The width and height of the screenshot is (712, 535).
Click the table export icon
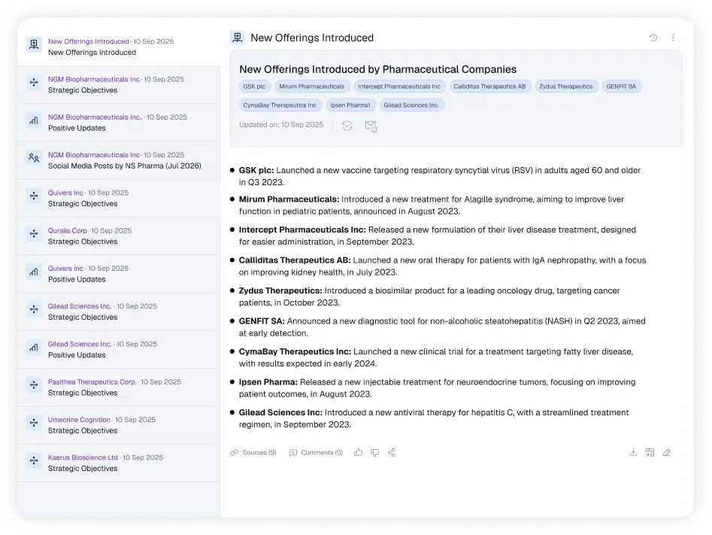coord(650,452)
